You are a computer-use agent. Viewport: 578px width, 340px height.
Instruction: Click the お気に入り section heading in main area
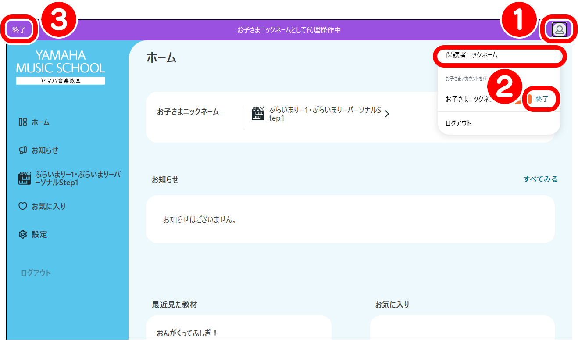tap(392, 304)
